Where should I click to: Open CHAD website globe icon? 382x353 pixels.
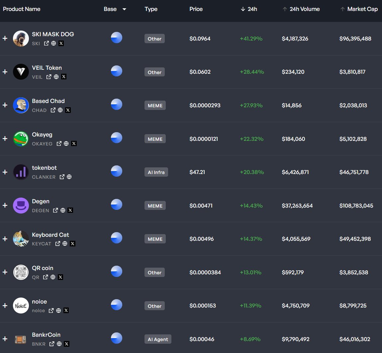pos(60,110)
